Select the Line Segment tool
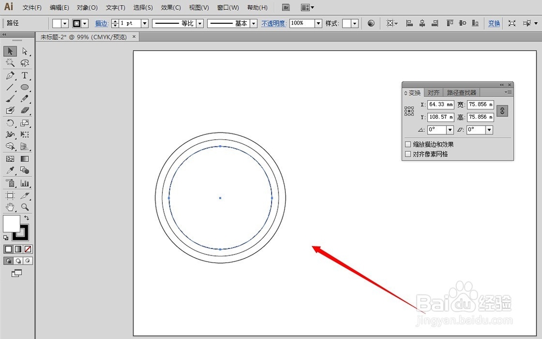Image resolution: width=542 pixels, height=339 pixels. point(10,87)
